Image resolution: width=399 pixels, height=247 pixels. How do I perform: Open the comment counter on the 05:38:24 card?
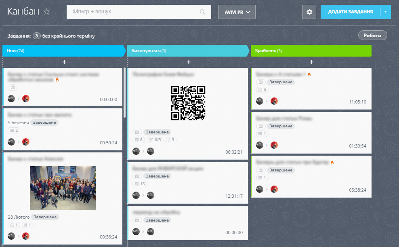262,178
